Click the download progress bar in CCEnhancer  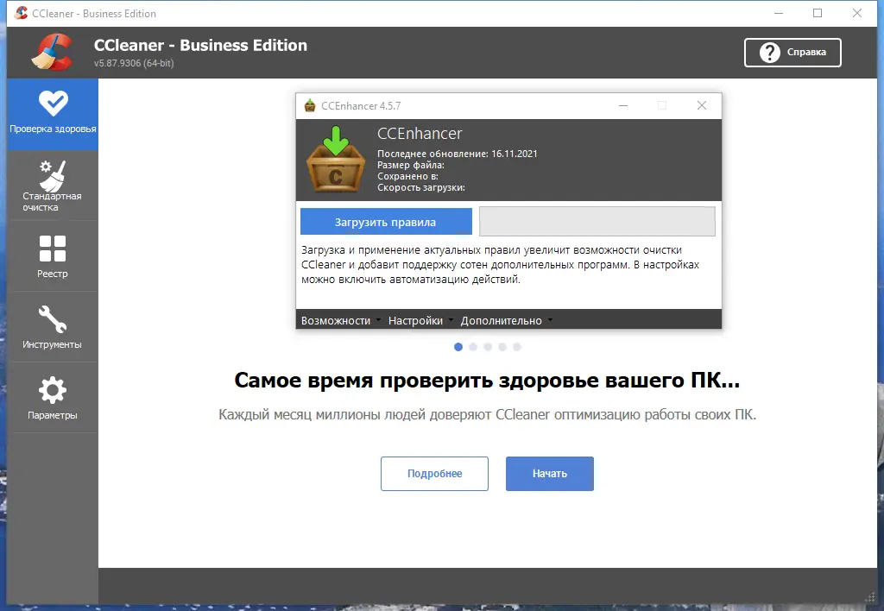point(597,221)
